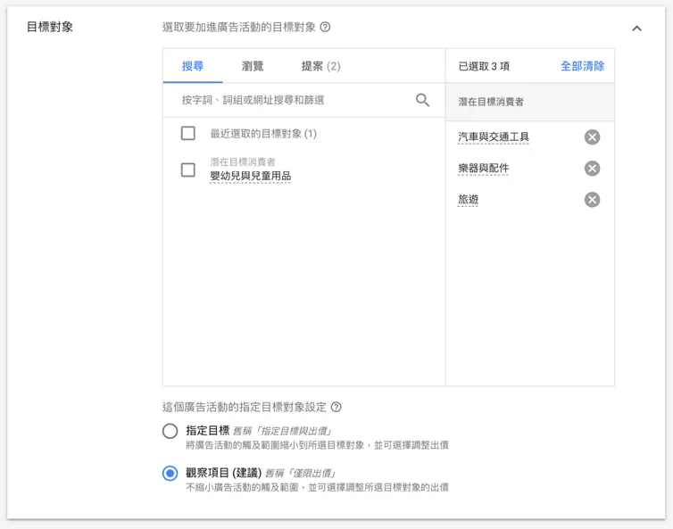Remove 旅遊 from selected audiences
This screenshot has height=529, width=673.
tap(592, 200)
